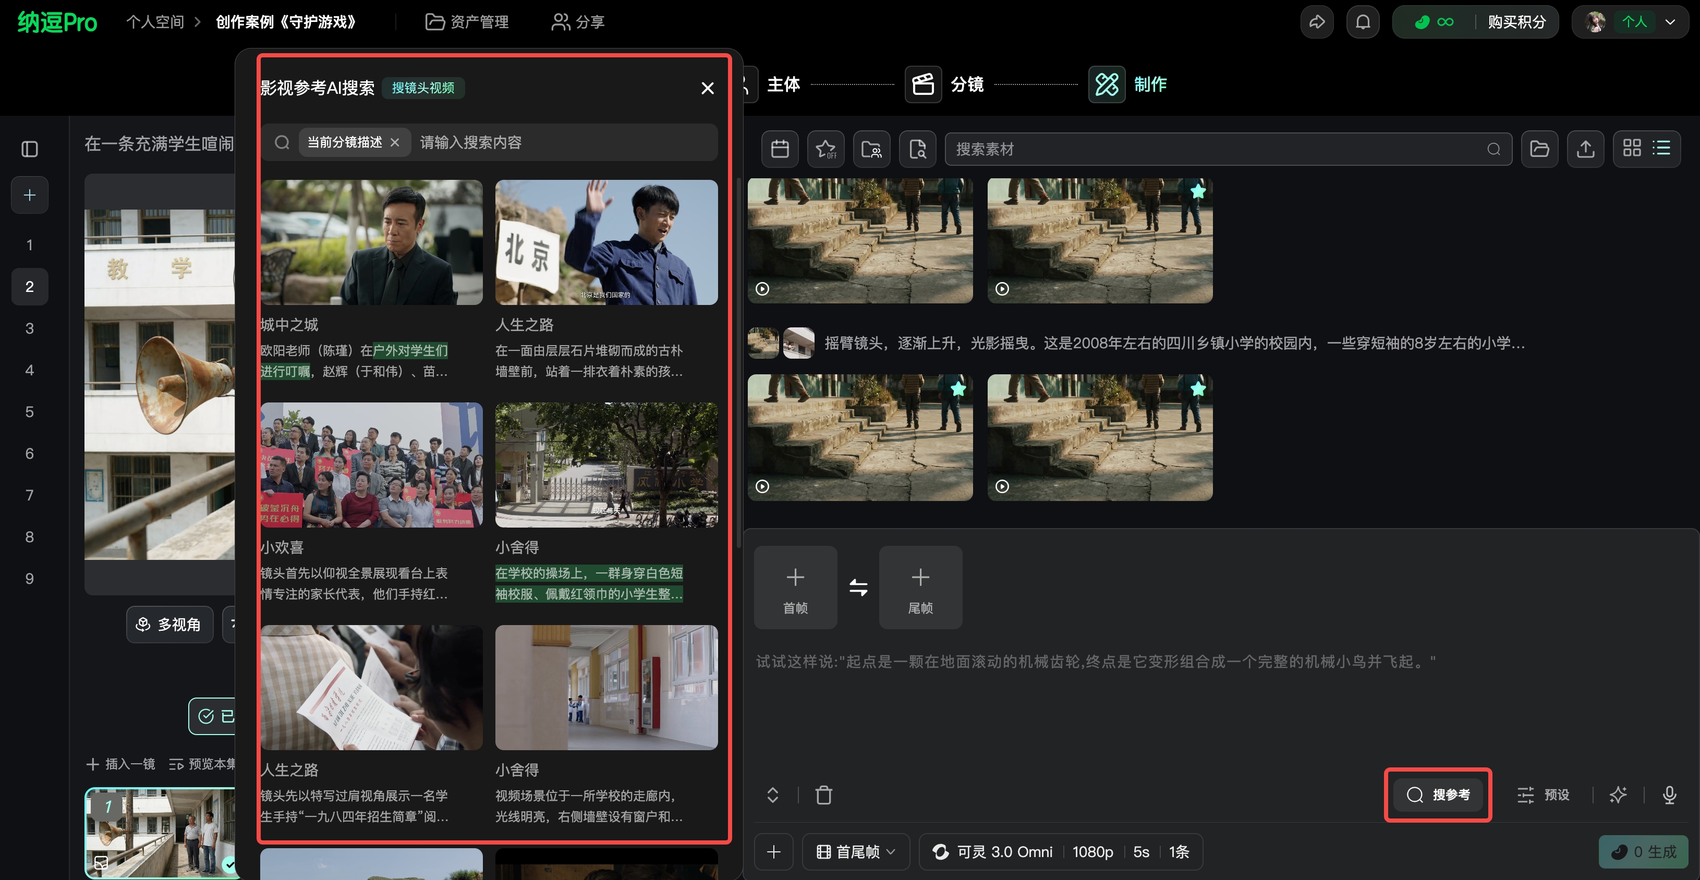
Task: Remove the 当前分镜描述 search chip
Action: click(395, 142)
